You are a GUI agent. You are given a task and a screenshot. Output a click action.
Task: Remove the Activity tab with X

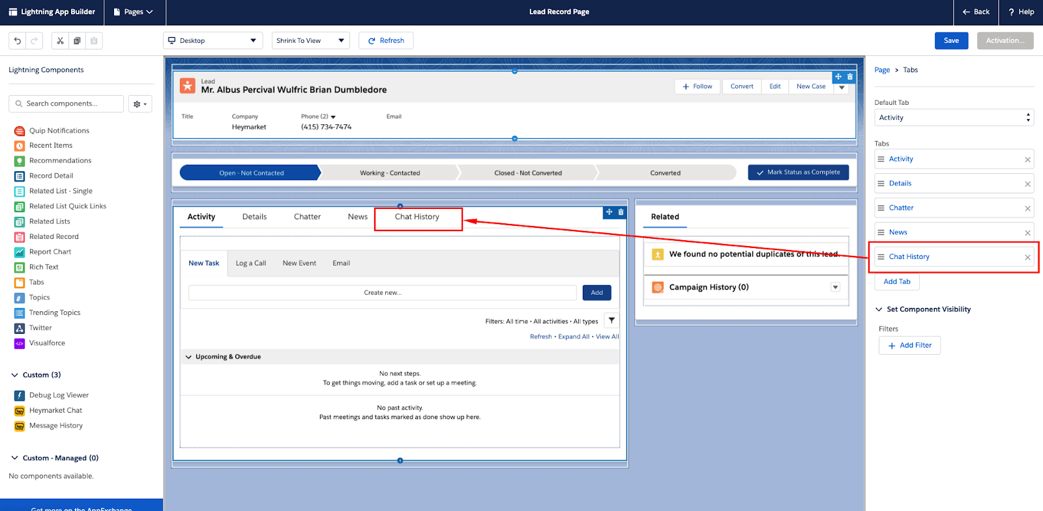pyautogui.click(x=1027, y=159)
